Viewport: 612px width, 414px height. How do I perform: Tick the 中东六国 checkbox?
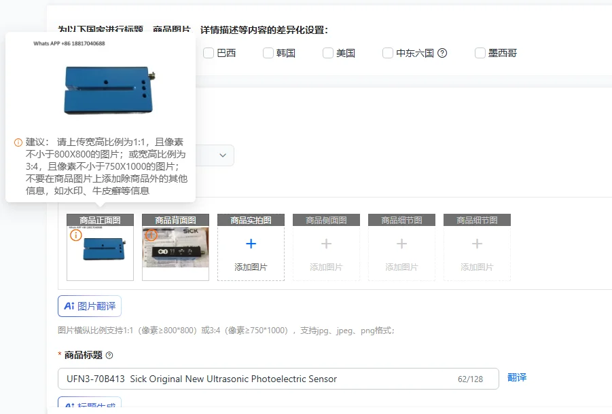(388, 53)
